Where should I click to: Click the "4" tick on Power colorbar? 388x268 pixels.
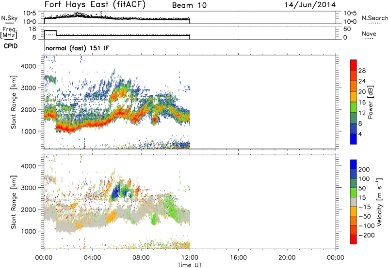360,134
